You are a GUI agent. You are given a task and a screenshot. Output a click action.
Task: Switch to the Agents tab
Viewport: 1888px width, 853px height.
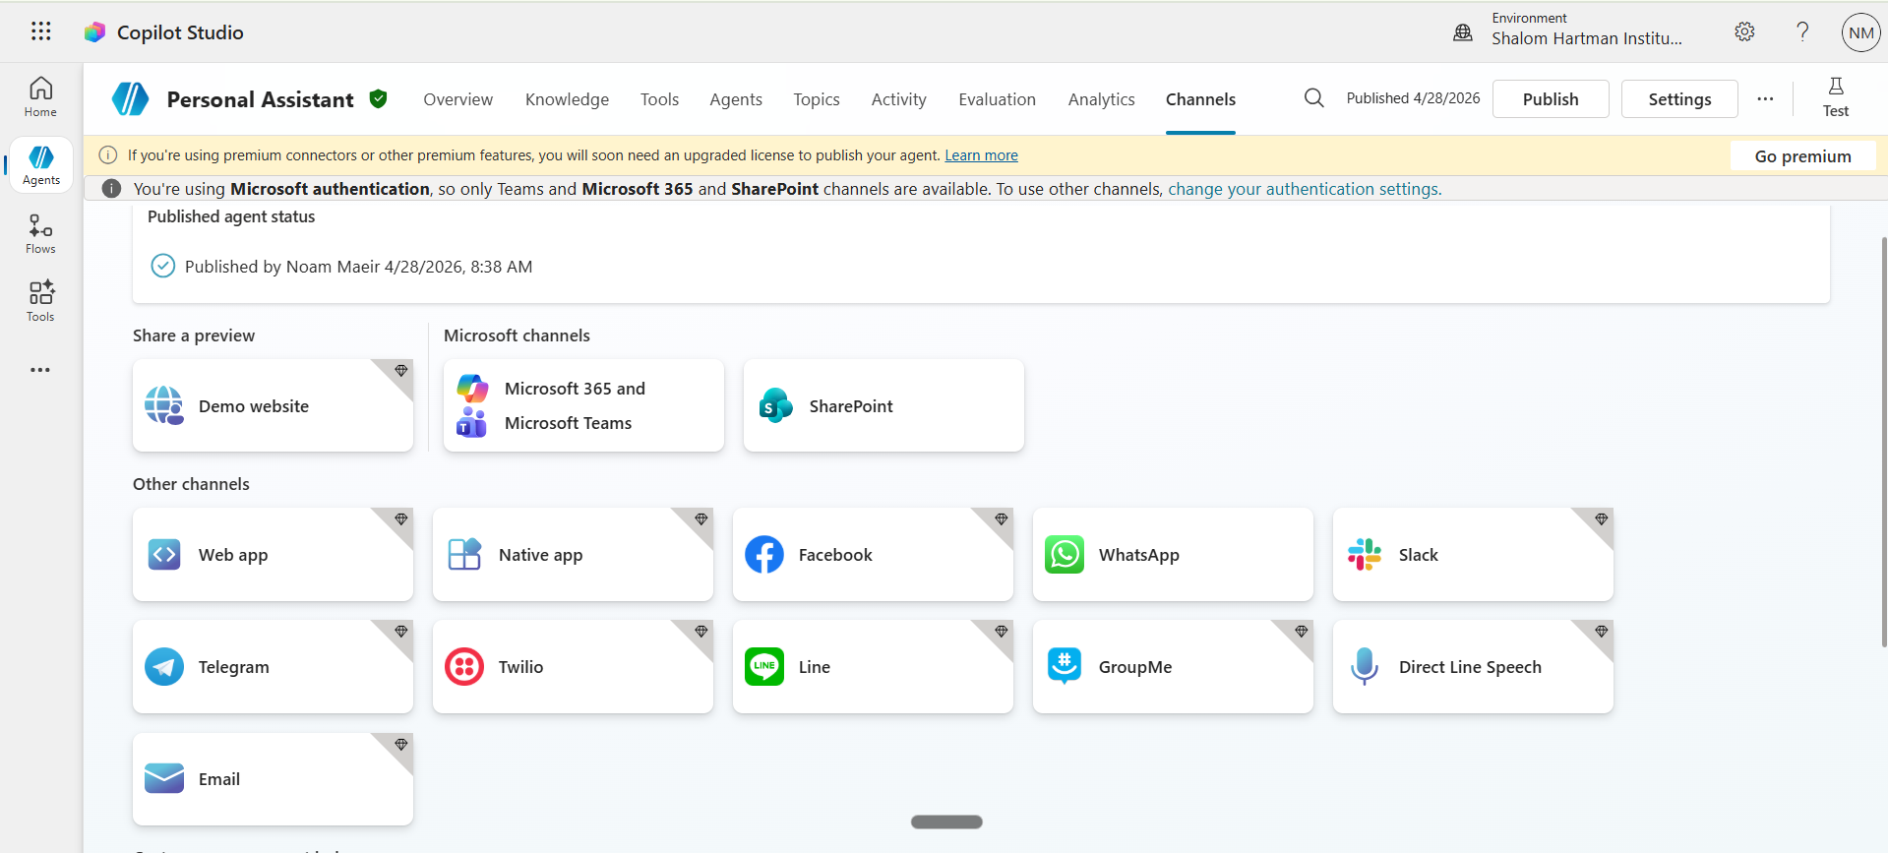tap(736, 99)
